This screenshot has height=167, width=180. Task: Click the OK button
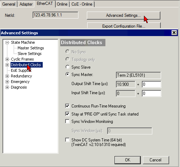point(127,160)
